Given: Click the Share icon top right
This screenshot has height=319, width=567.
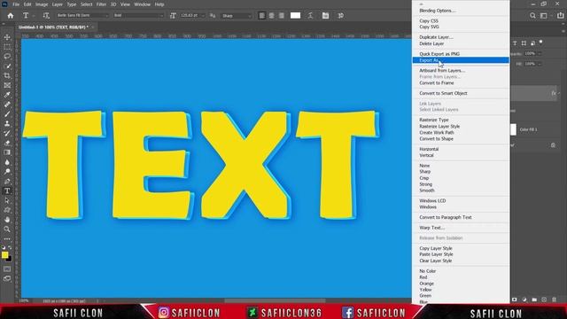Looking at the screenshot, I should tap(561, 16).
